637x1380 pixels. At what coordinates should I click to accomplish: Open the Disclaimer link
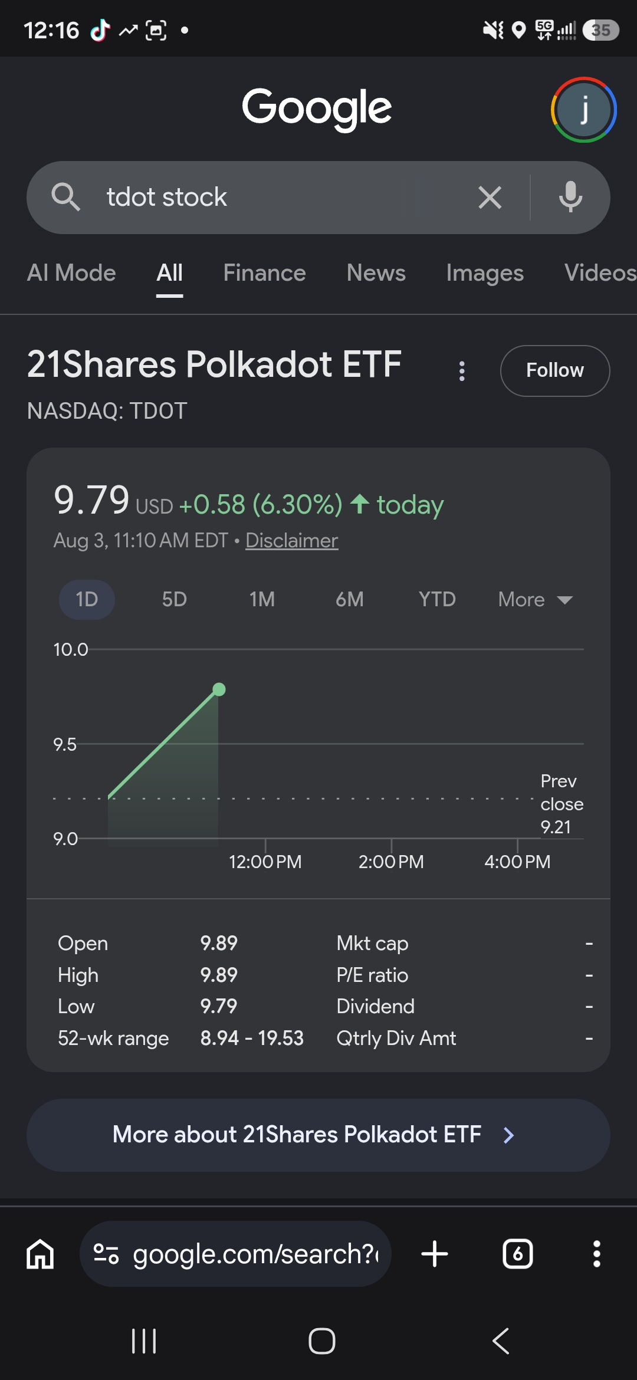coord(292,541)
